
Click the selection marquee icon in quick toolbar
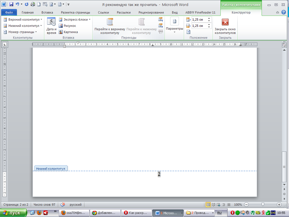point(45,4)
